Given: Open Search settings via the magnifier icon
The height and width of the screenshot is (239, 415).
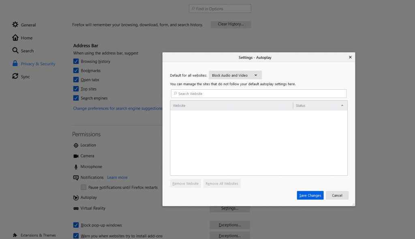Looking at the screenshot, I should click(x=15, y=50).
